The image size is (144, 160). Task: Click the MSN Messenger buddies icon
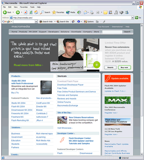pyautogui.click(x=127, y=13)
